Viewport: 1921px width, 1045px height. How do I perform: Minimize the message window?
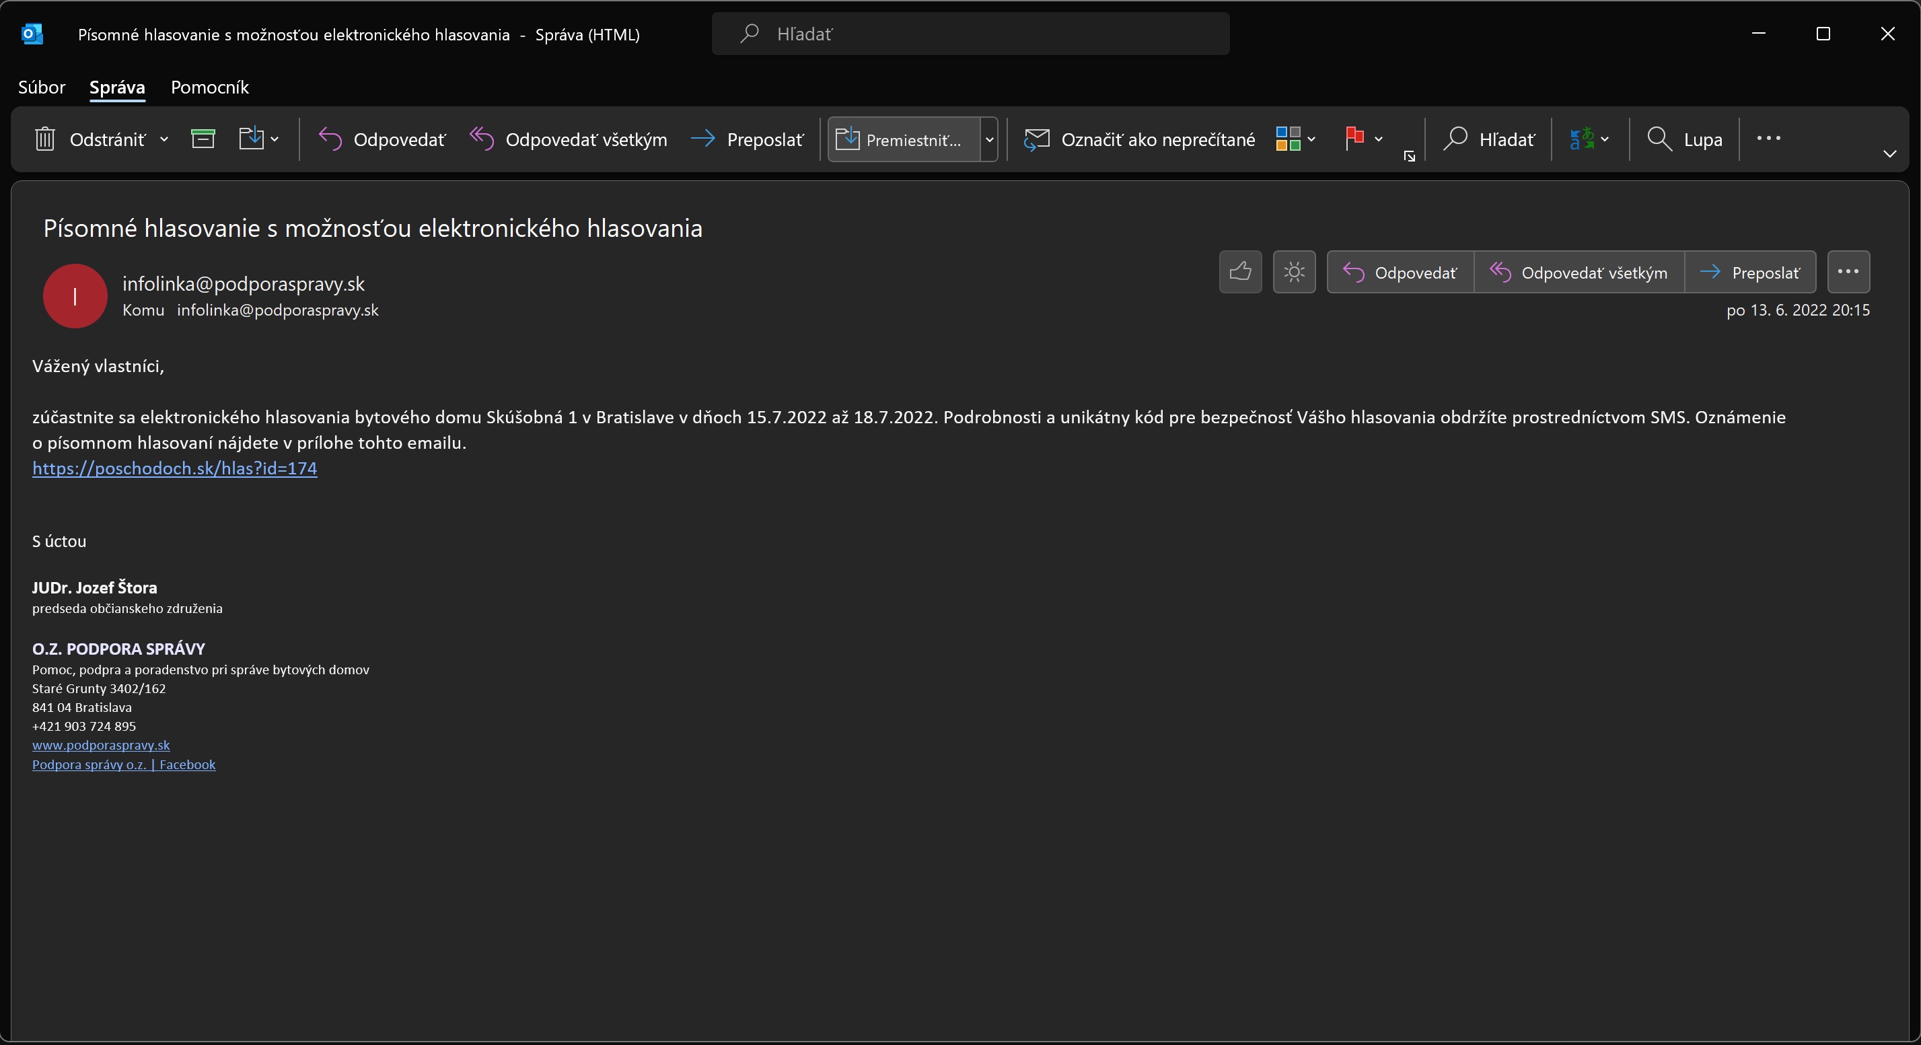click(x=1759, y=34)
